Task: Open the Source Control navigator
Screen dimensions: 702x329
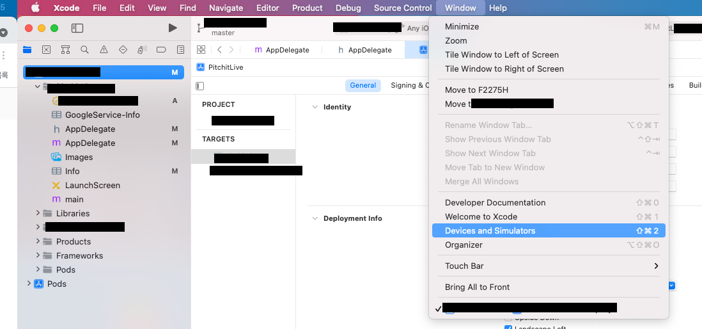Action: (46, 50)
